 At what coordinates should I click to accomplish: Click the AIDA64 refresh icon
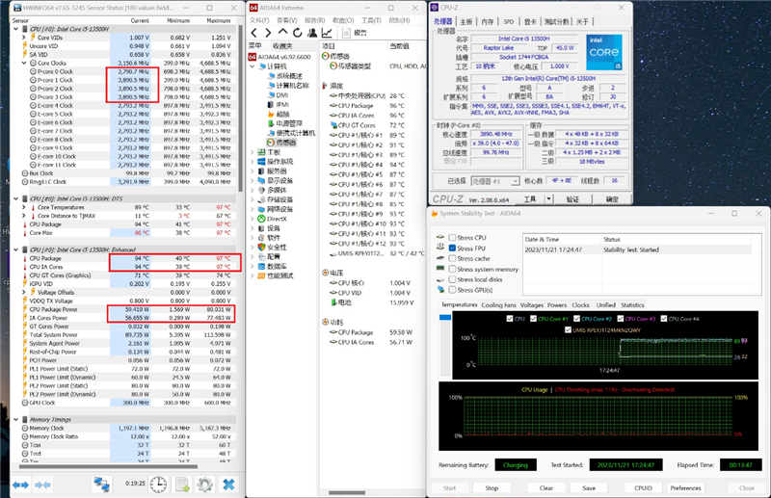(297, 33)
